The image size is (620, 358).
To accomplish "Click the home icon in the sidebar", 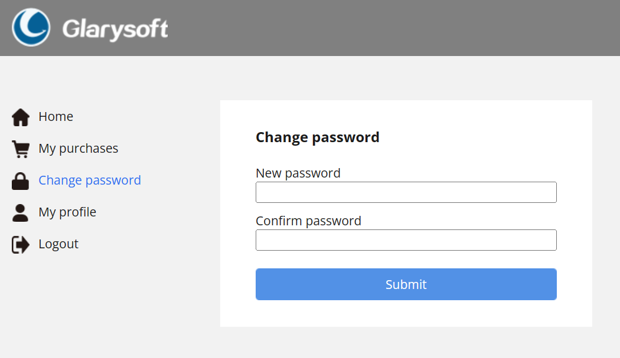I will (20, 116).
